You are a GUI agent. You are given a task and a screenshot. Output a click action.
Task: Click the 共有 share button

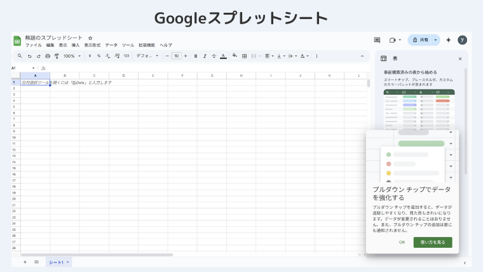(420, 40)
